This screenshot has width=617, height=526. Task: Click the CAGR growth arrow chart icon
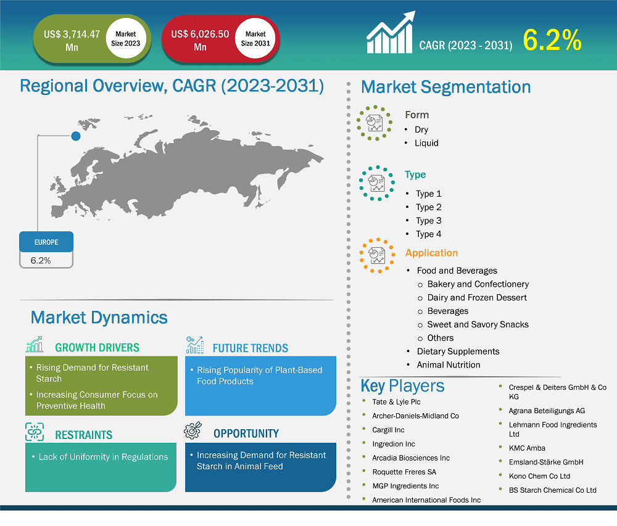[391, 33]
